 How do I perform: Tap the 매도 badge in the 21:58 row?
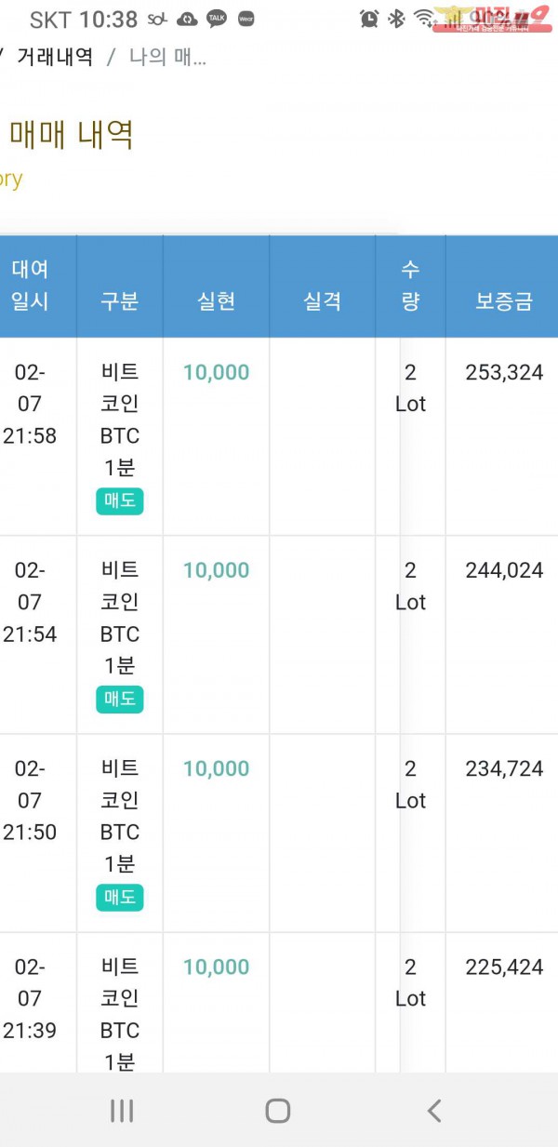[119, 500]
